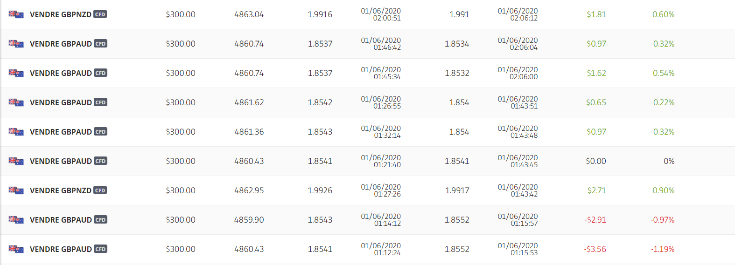Open VENDRE GBPNZD trade with 0.60% gain
This screenshot has height=265, width=735.
pyautogui.click(x=60, y=14)
